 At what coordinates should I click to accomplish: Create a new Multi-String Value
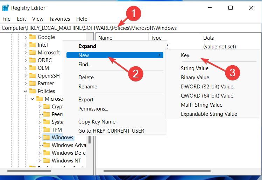coord(213,105)
